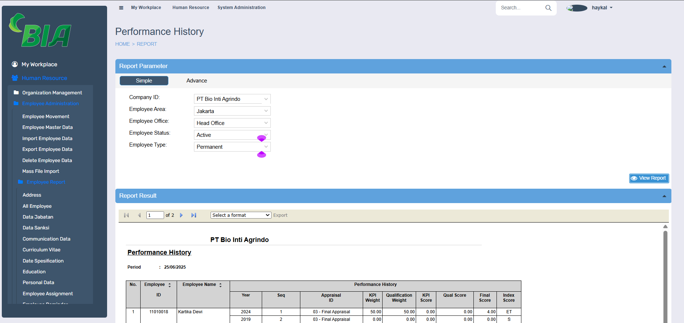Click the report vertical scrollbar
This screenshot has height=323, width=684.
(665, 277)
